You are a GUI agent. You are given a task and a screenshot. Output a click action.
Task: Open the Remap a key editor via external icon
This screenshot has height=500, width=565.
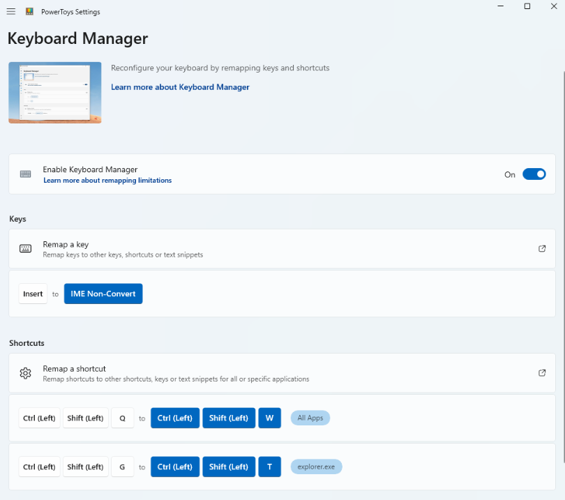pyautogui.click(x=542, y=248)
